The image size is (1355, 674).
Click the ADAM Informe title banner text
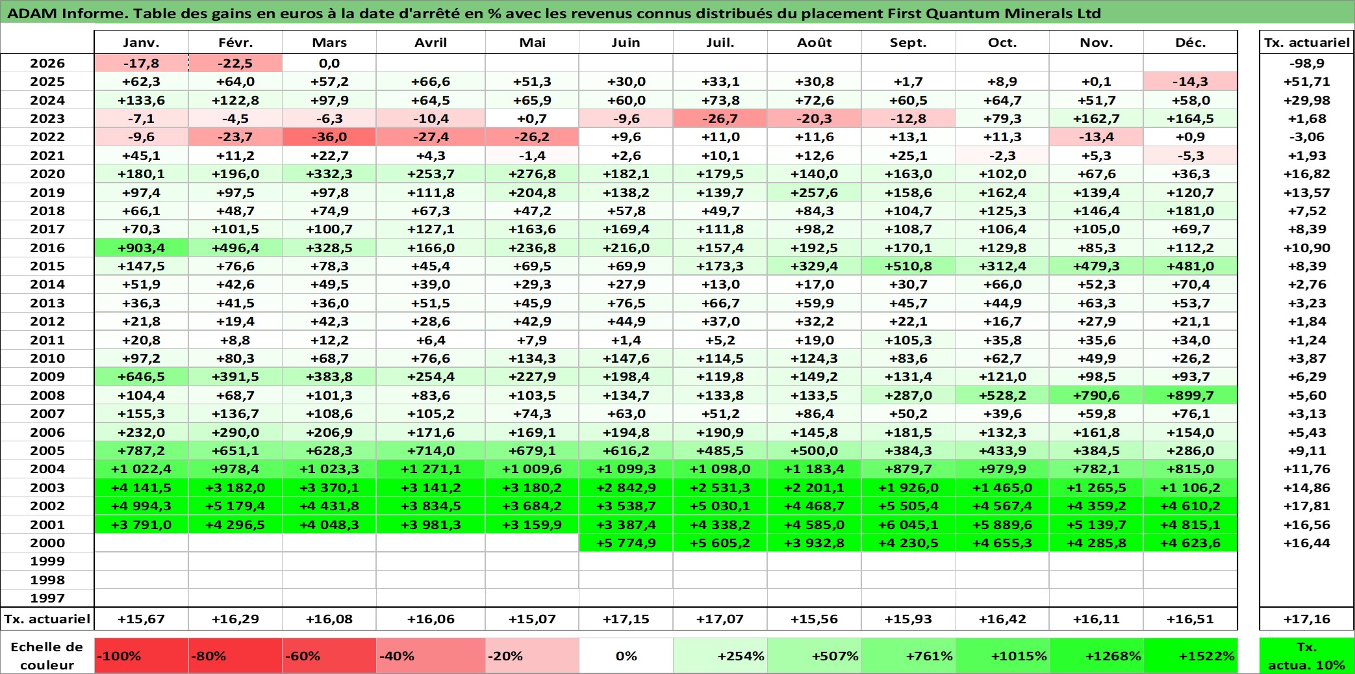coord(554,13)
